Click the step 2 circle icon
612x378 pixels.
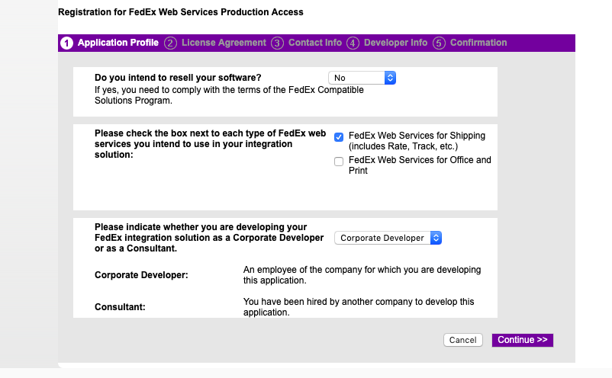tap(170, 43)
